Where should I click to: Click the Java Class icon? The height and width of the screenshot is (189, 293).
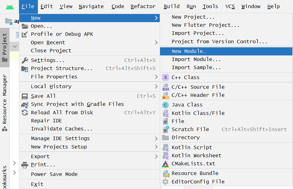(x=166, y=105)
